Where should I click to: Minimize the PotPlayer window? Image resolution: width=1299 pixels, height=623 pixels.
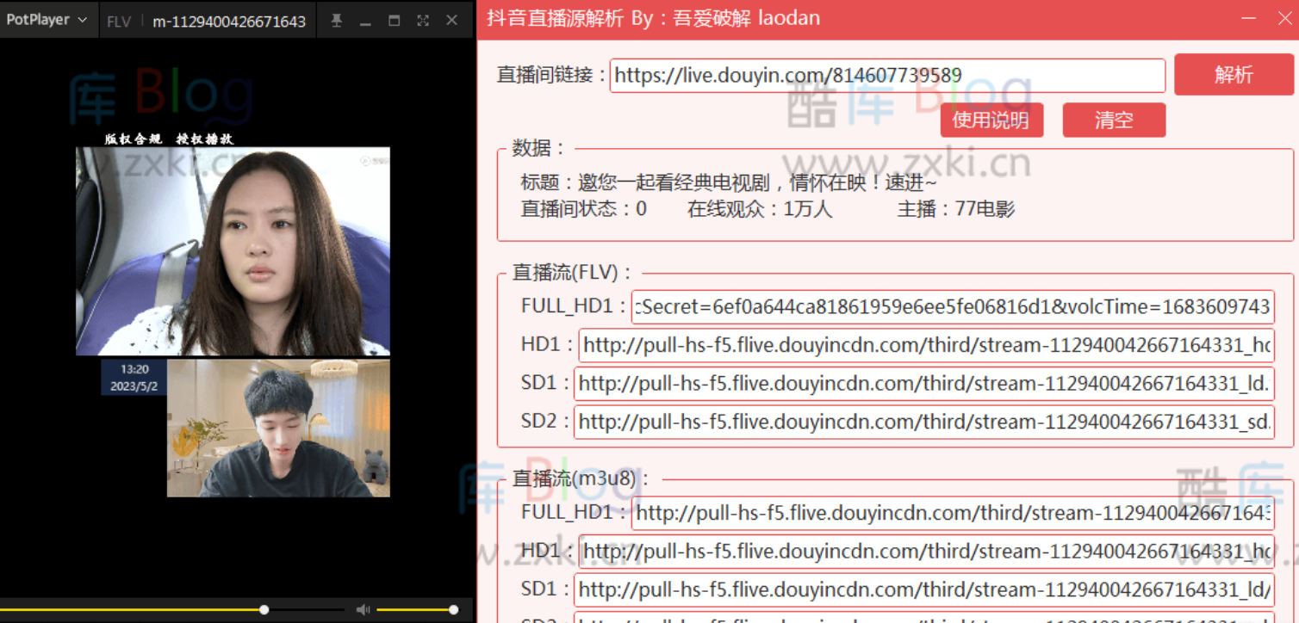[x=365, y=21]
